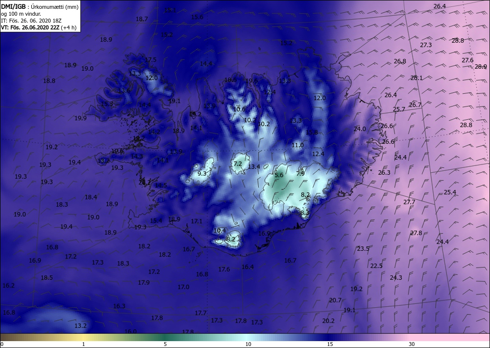Click the 17.0 value label

183,287
